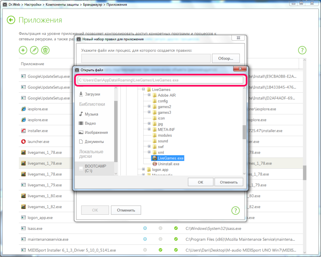Select lsass.exe entry
Screen dimensions: 321x257
pyautogui.click(x=161, y=228)
